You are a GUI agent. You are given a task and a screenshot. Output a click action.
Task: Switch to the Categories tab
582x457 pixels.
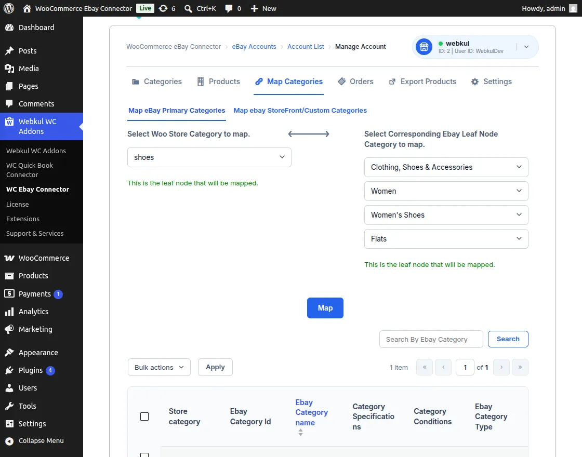pyautogui.click(x=157, y=82)
